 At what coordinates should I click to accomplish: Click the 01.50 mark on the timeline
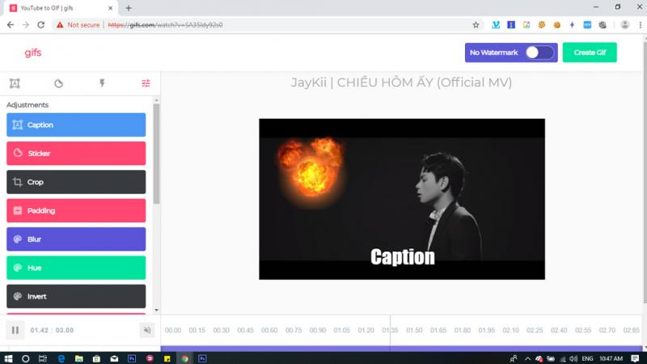point(414,330)
